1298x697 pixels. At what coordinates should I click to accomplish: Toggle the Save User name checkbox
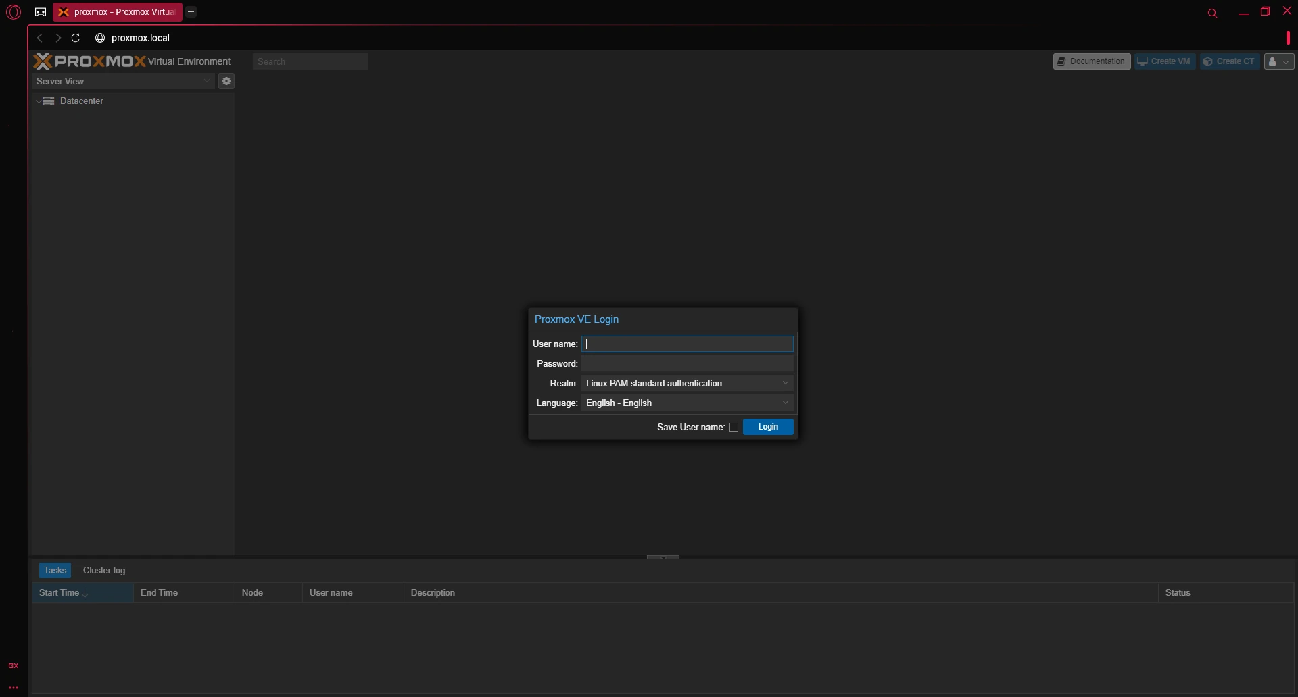tap(734, 427)
